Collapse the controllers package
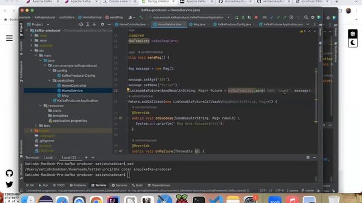 (50, 81)
